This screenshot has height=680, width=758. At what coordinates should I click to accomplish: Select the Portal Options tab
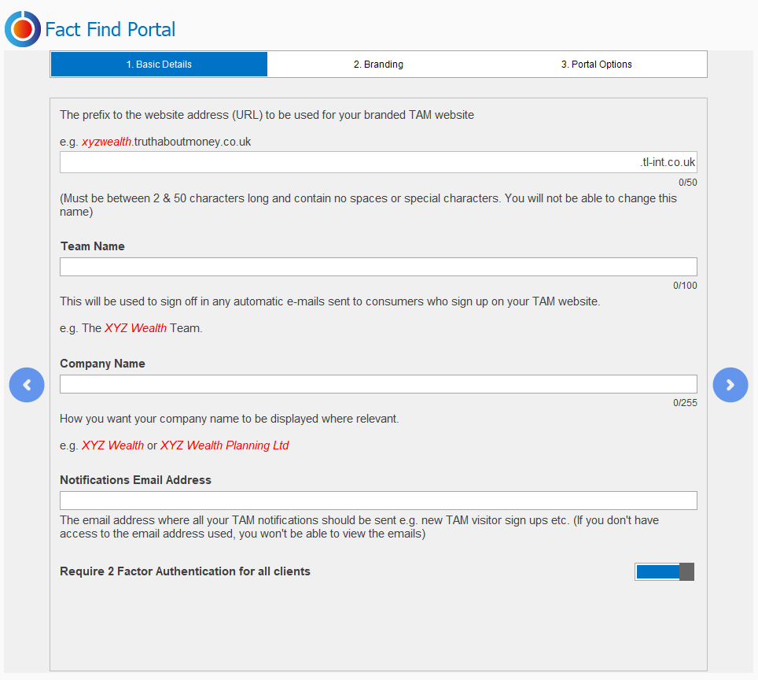click(596, 65)
